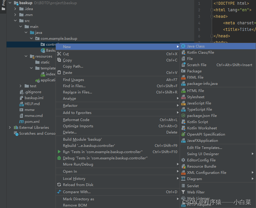Choose the Kotlin Class/File icon

coord(183,53)
